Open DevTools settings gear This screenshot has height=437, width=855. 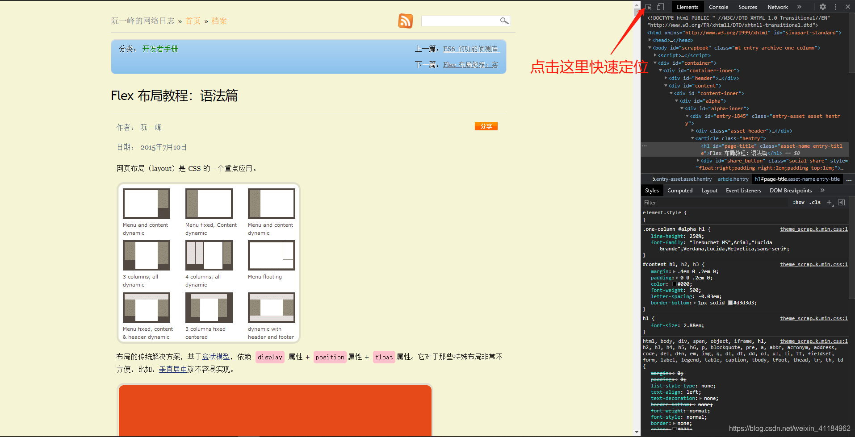point(823,7)
